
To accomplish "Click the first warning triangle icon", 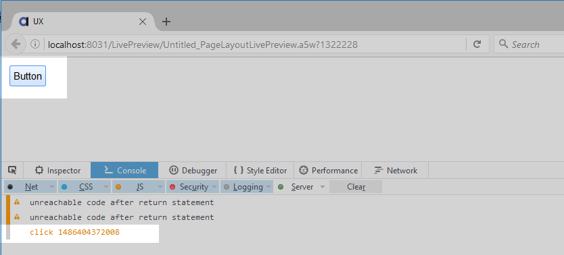I will 17,202.
